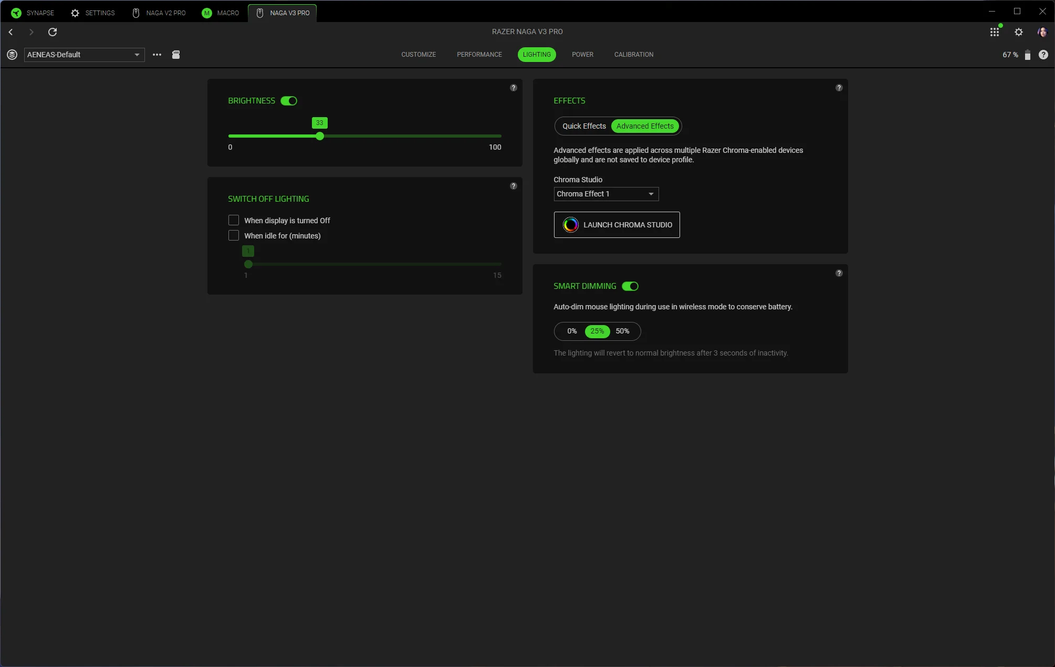Launch Chroma Studio
Screen dimensions: 1055x667
[617, 225]
